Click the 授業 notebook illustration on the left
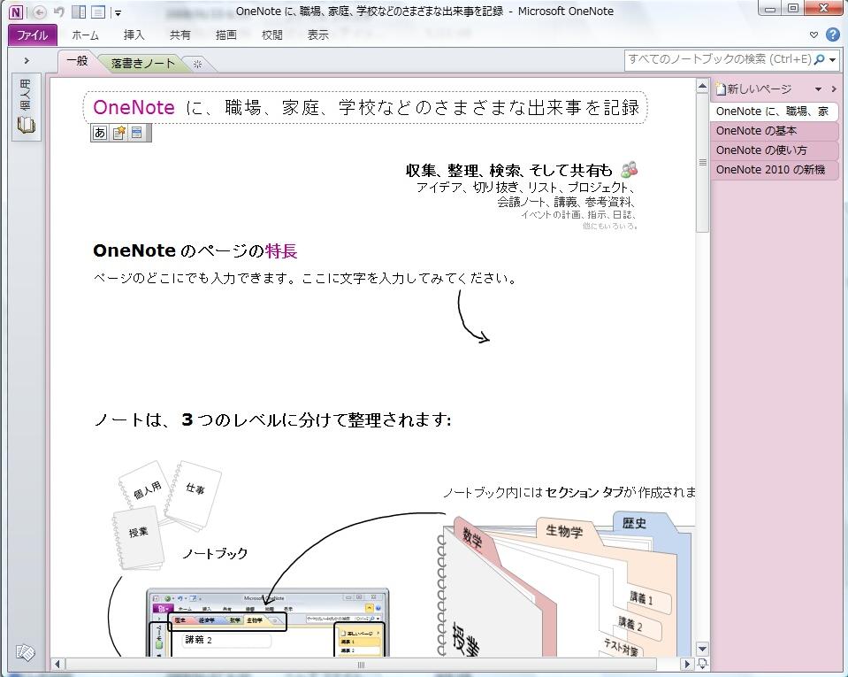The height and width of the screenshot is (677, 848). (x=139, y=538)
